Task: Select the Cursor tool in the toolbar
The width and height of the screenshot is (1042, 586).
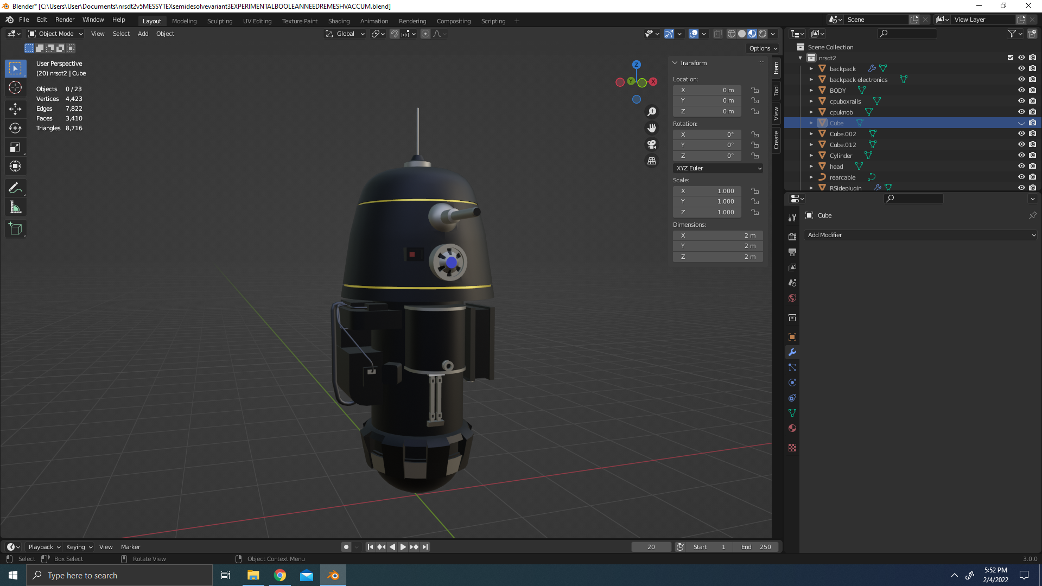Action: 15,87
